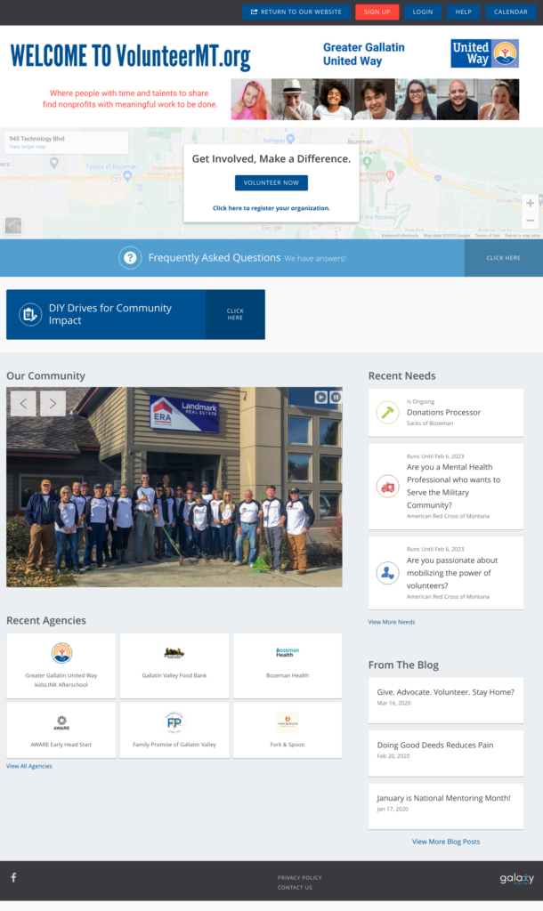Open View All Agencies link
The image size is (543, 911).
pos(29,766)
